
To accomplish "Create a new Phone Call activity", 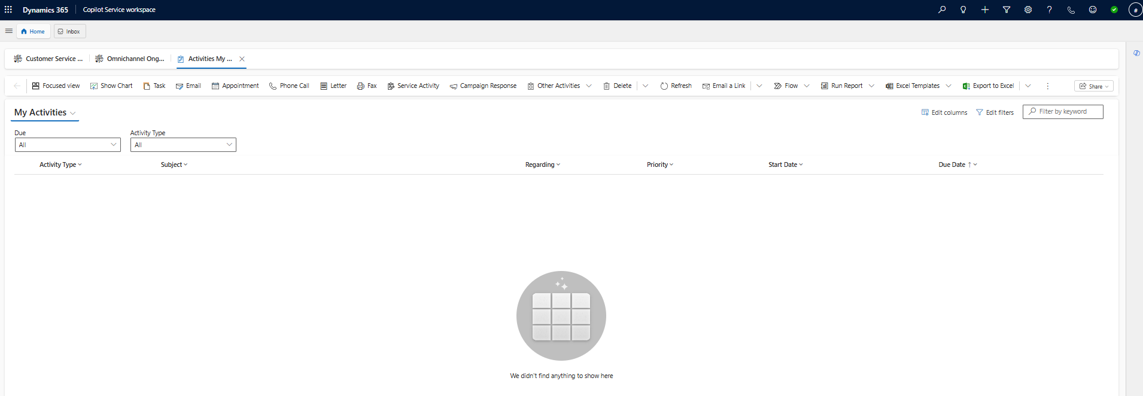I will click(289, 86).
